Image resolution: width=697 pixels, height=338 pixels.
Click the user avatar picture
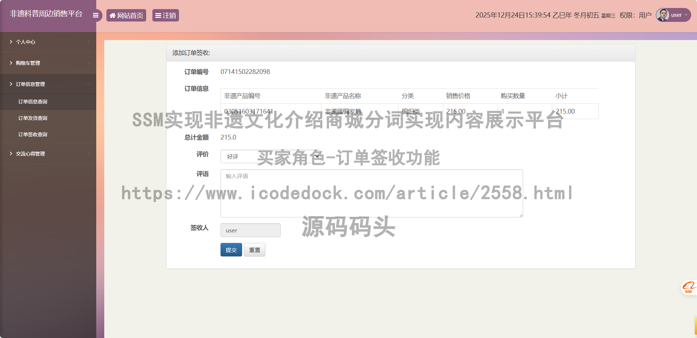(662, 15)
